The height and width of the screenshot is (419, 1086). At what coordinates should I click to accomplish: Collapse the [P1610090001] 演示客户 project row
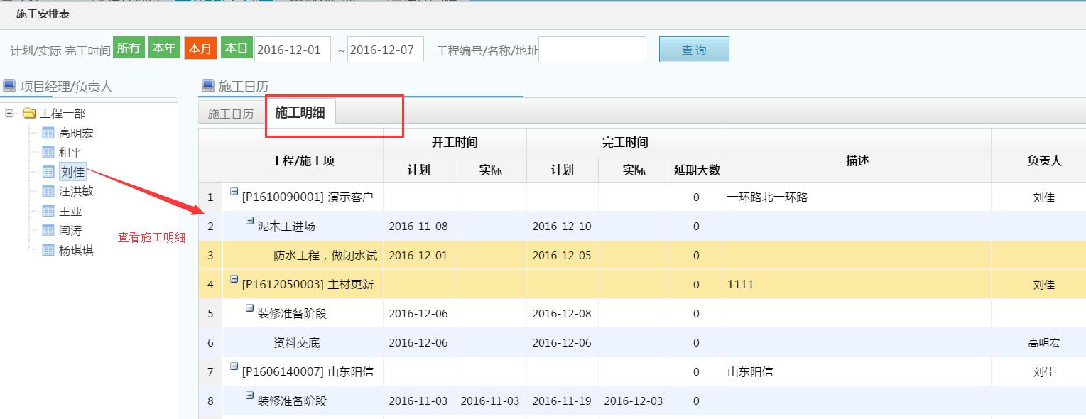click(235, 192)
